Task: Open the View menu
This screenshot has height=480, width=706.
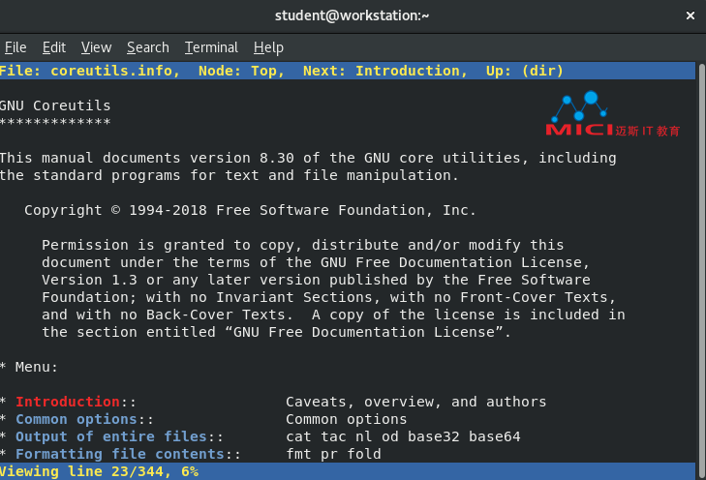Action: click(x=96, y=47)
